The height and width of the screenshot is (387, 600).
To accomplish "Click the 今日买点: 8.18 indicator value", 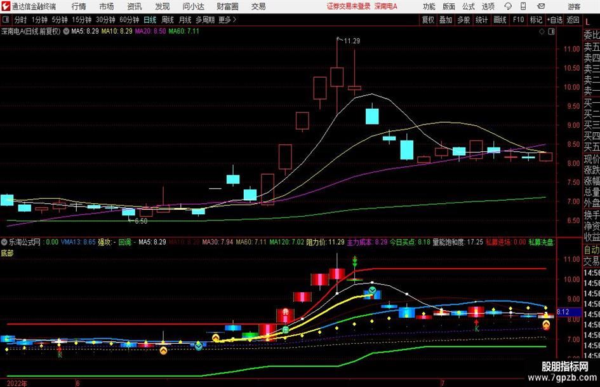I will [x=410, y=241].
